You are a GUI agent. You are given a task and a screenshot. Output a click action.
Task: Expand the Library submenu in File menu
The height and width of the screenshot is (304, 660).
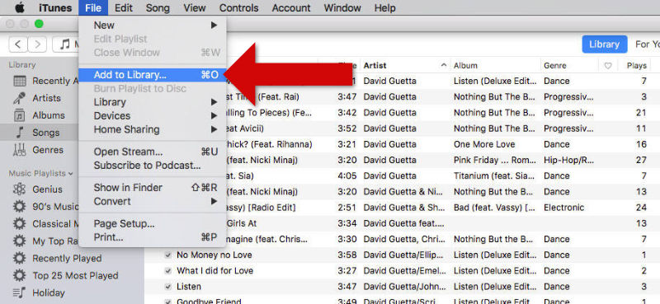(x=153, y=102)
